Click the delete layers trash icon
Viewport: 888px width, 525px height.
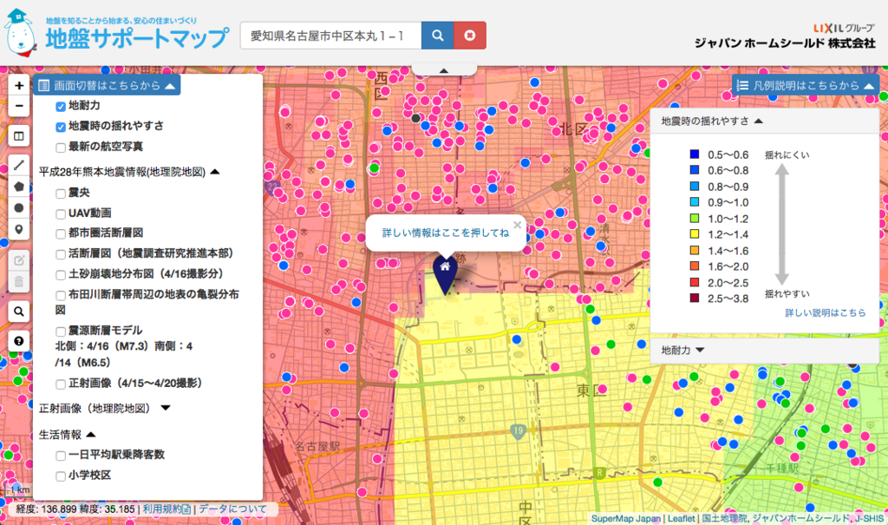pyautogui.click(x=19, y=281)
